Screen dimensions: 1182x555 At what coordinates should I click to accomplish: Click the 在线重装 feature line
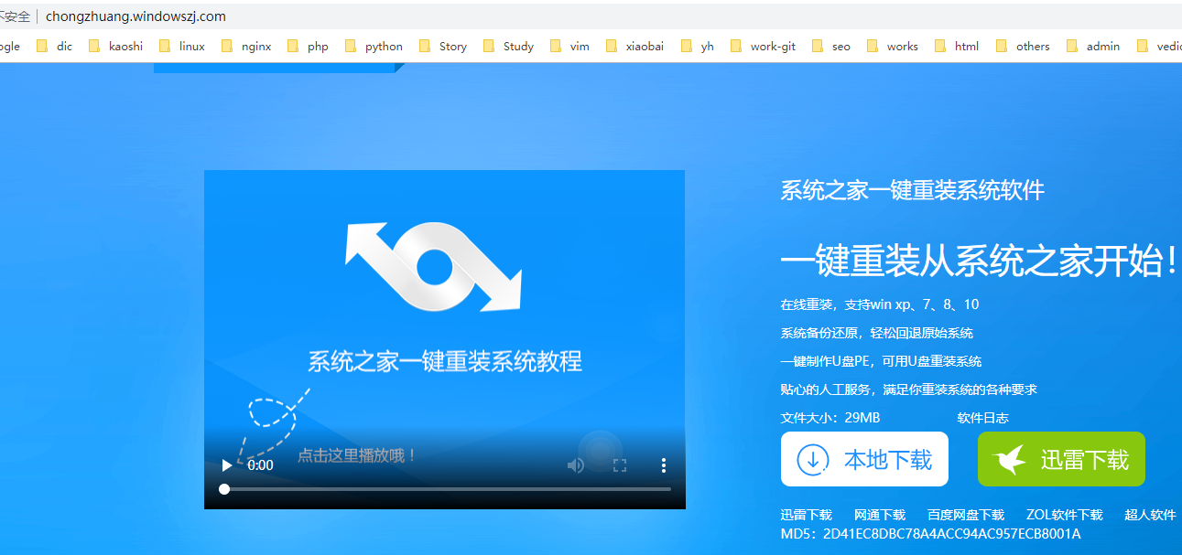879,304
